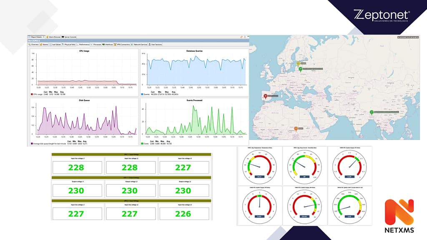
Task: Click the red CPU usage legend swatch
Action: pyautogui.click(x=32, y=94)
